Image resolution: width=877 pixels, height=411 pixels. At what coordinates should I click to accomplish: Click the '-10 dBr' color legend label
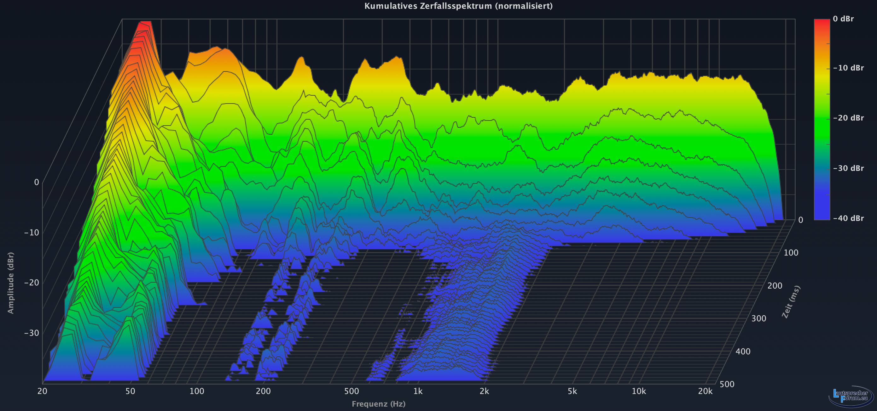point(848,68)
